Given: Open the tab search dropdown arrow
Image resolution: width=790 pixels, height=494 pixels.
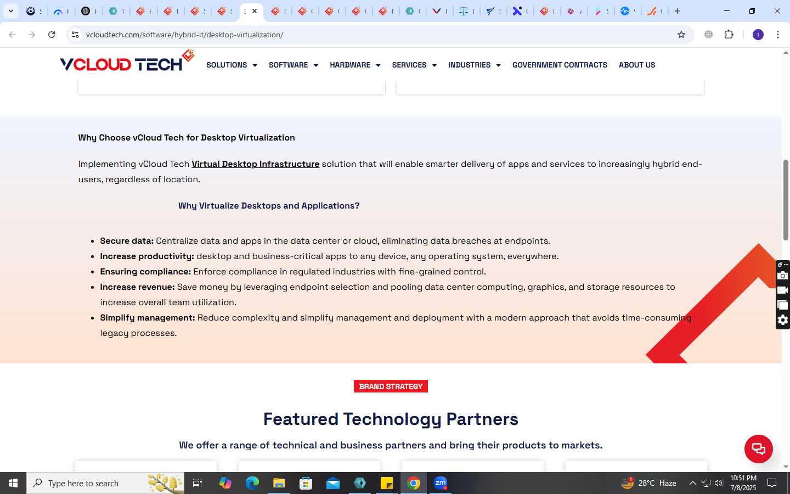Looking at the screenshot, I should click(10, 11).
